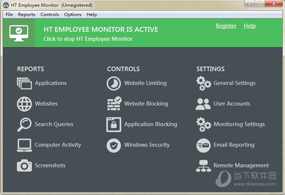The width and height of the screenshot is (285, 195).
Task: Click the HT Employee Monitor title bar icon
Action: [x=6, y=5]
